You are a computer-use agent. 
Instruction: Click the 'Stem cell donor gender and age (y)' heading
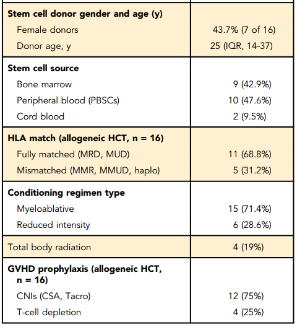tap(85, 14)
